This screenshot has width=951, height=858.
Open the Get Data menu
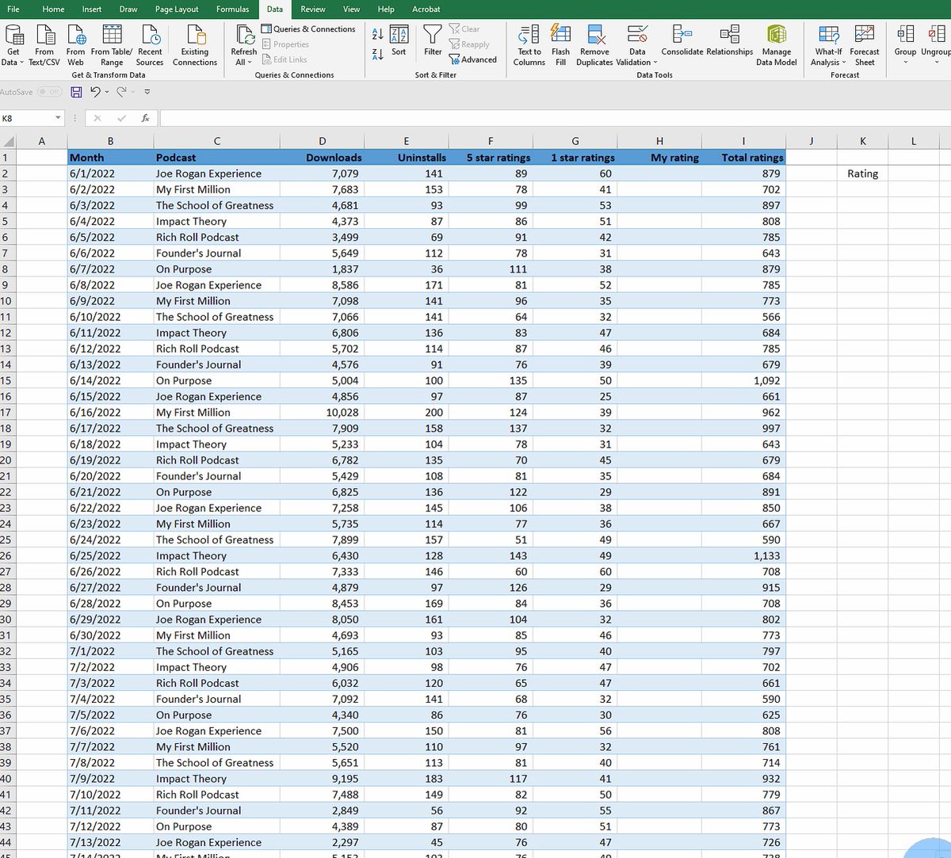pos(13,45)
